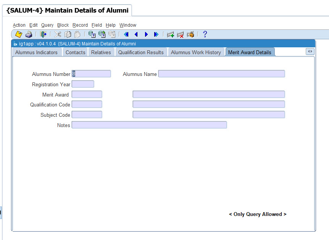This screenshot has width=329, height=240.
Task: Switch to the Qualification Results tab
Action: pos(141,52)
